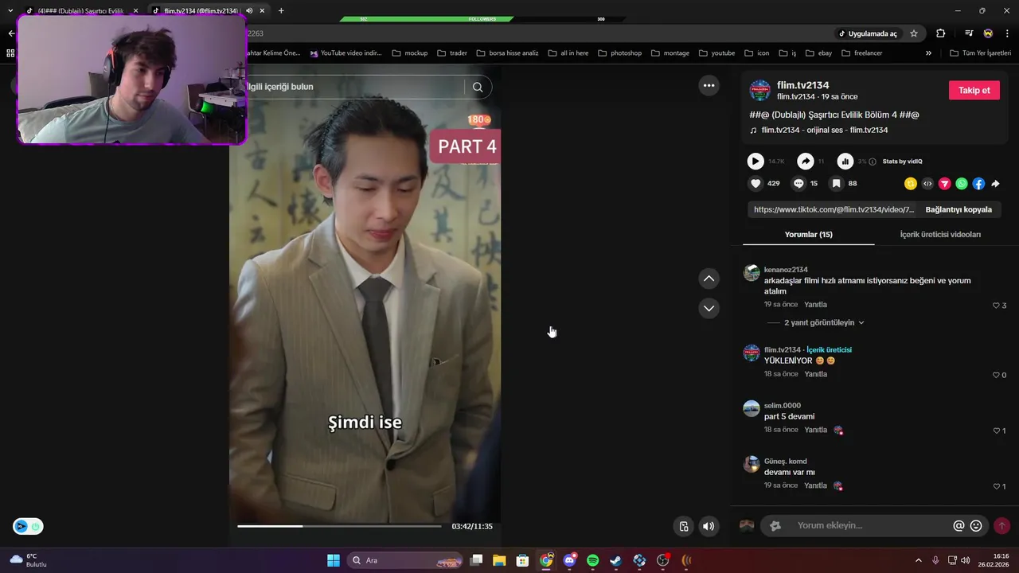The height and width of the screenshot is (573, 1019).
Task: Expand the hidden bookmarks overflow chevron
Action: [x=928, y=53]
